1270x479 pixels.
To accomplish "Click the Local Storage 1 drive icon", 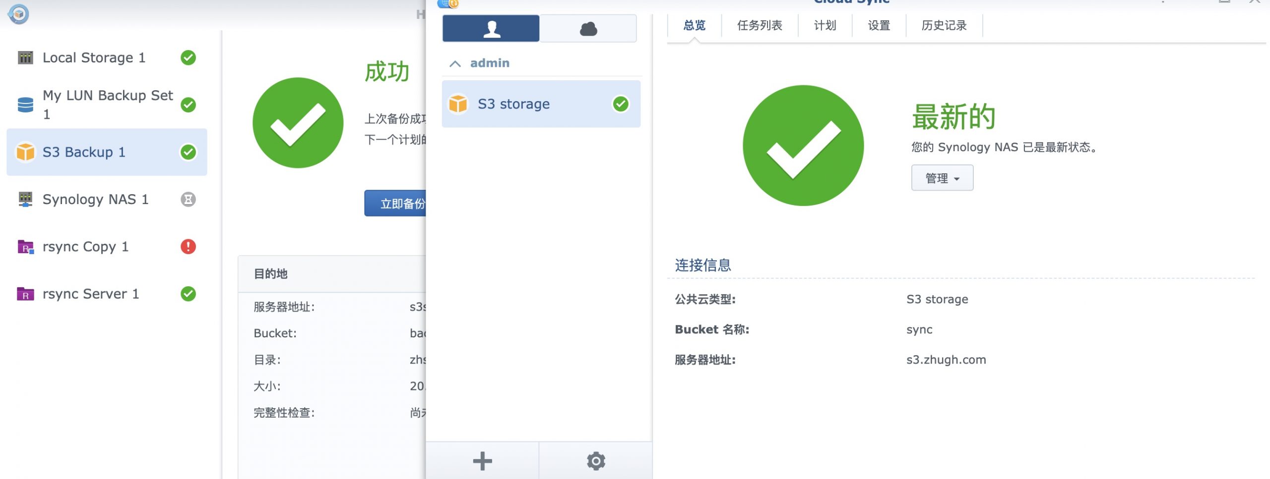I will click(25, 58).
